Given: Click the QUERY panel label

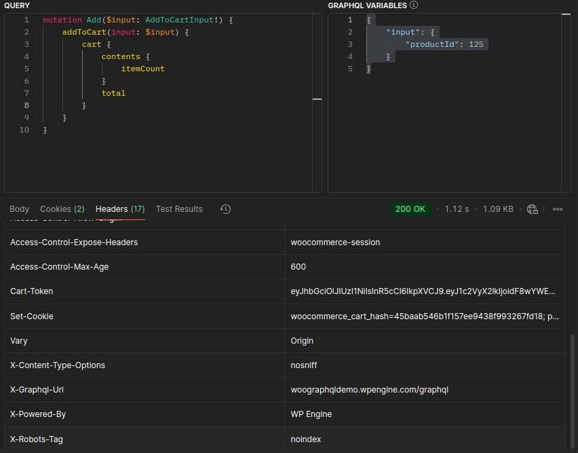Looking at the screenshot, I should click(17, 5).
